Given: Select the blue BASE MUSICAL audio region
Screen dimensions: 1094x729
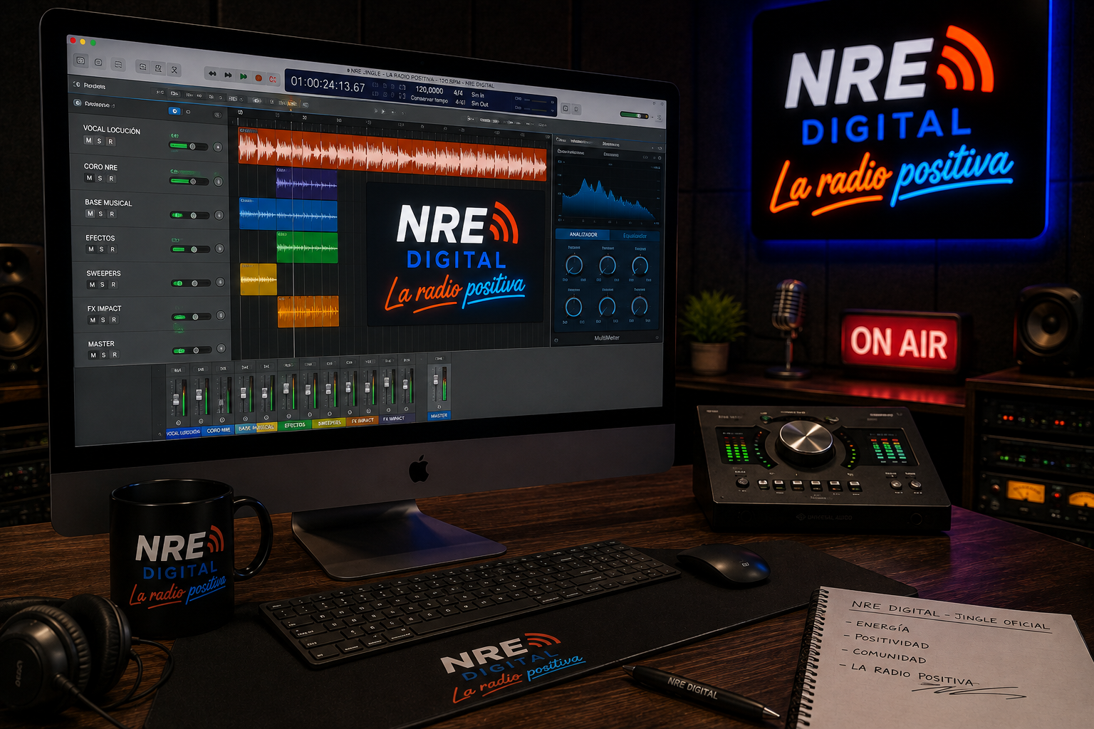Looking at the screenshot, I should 288,214.
